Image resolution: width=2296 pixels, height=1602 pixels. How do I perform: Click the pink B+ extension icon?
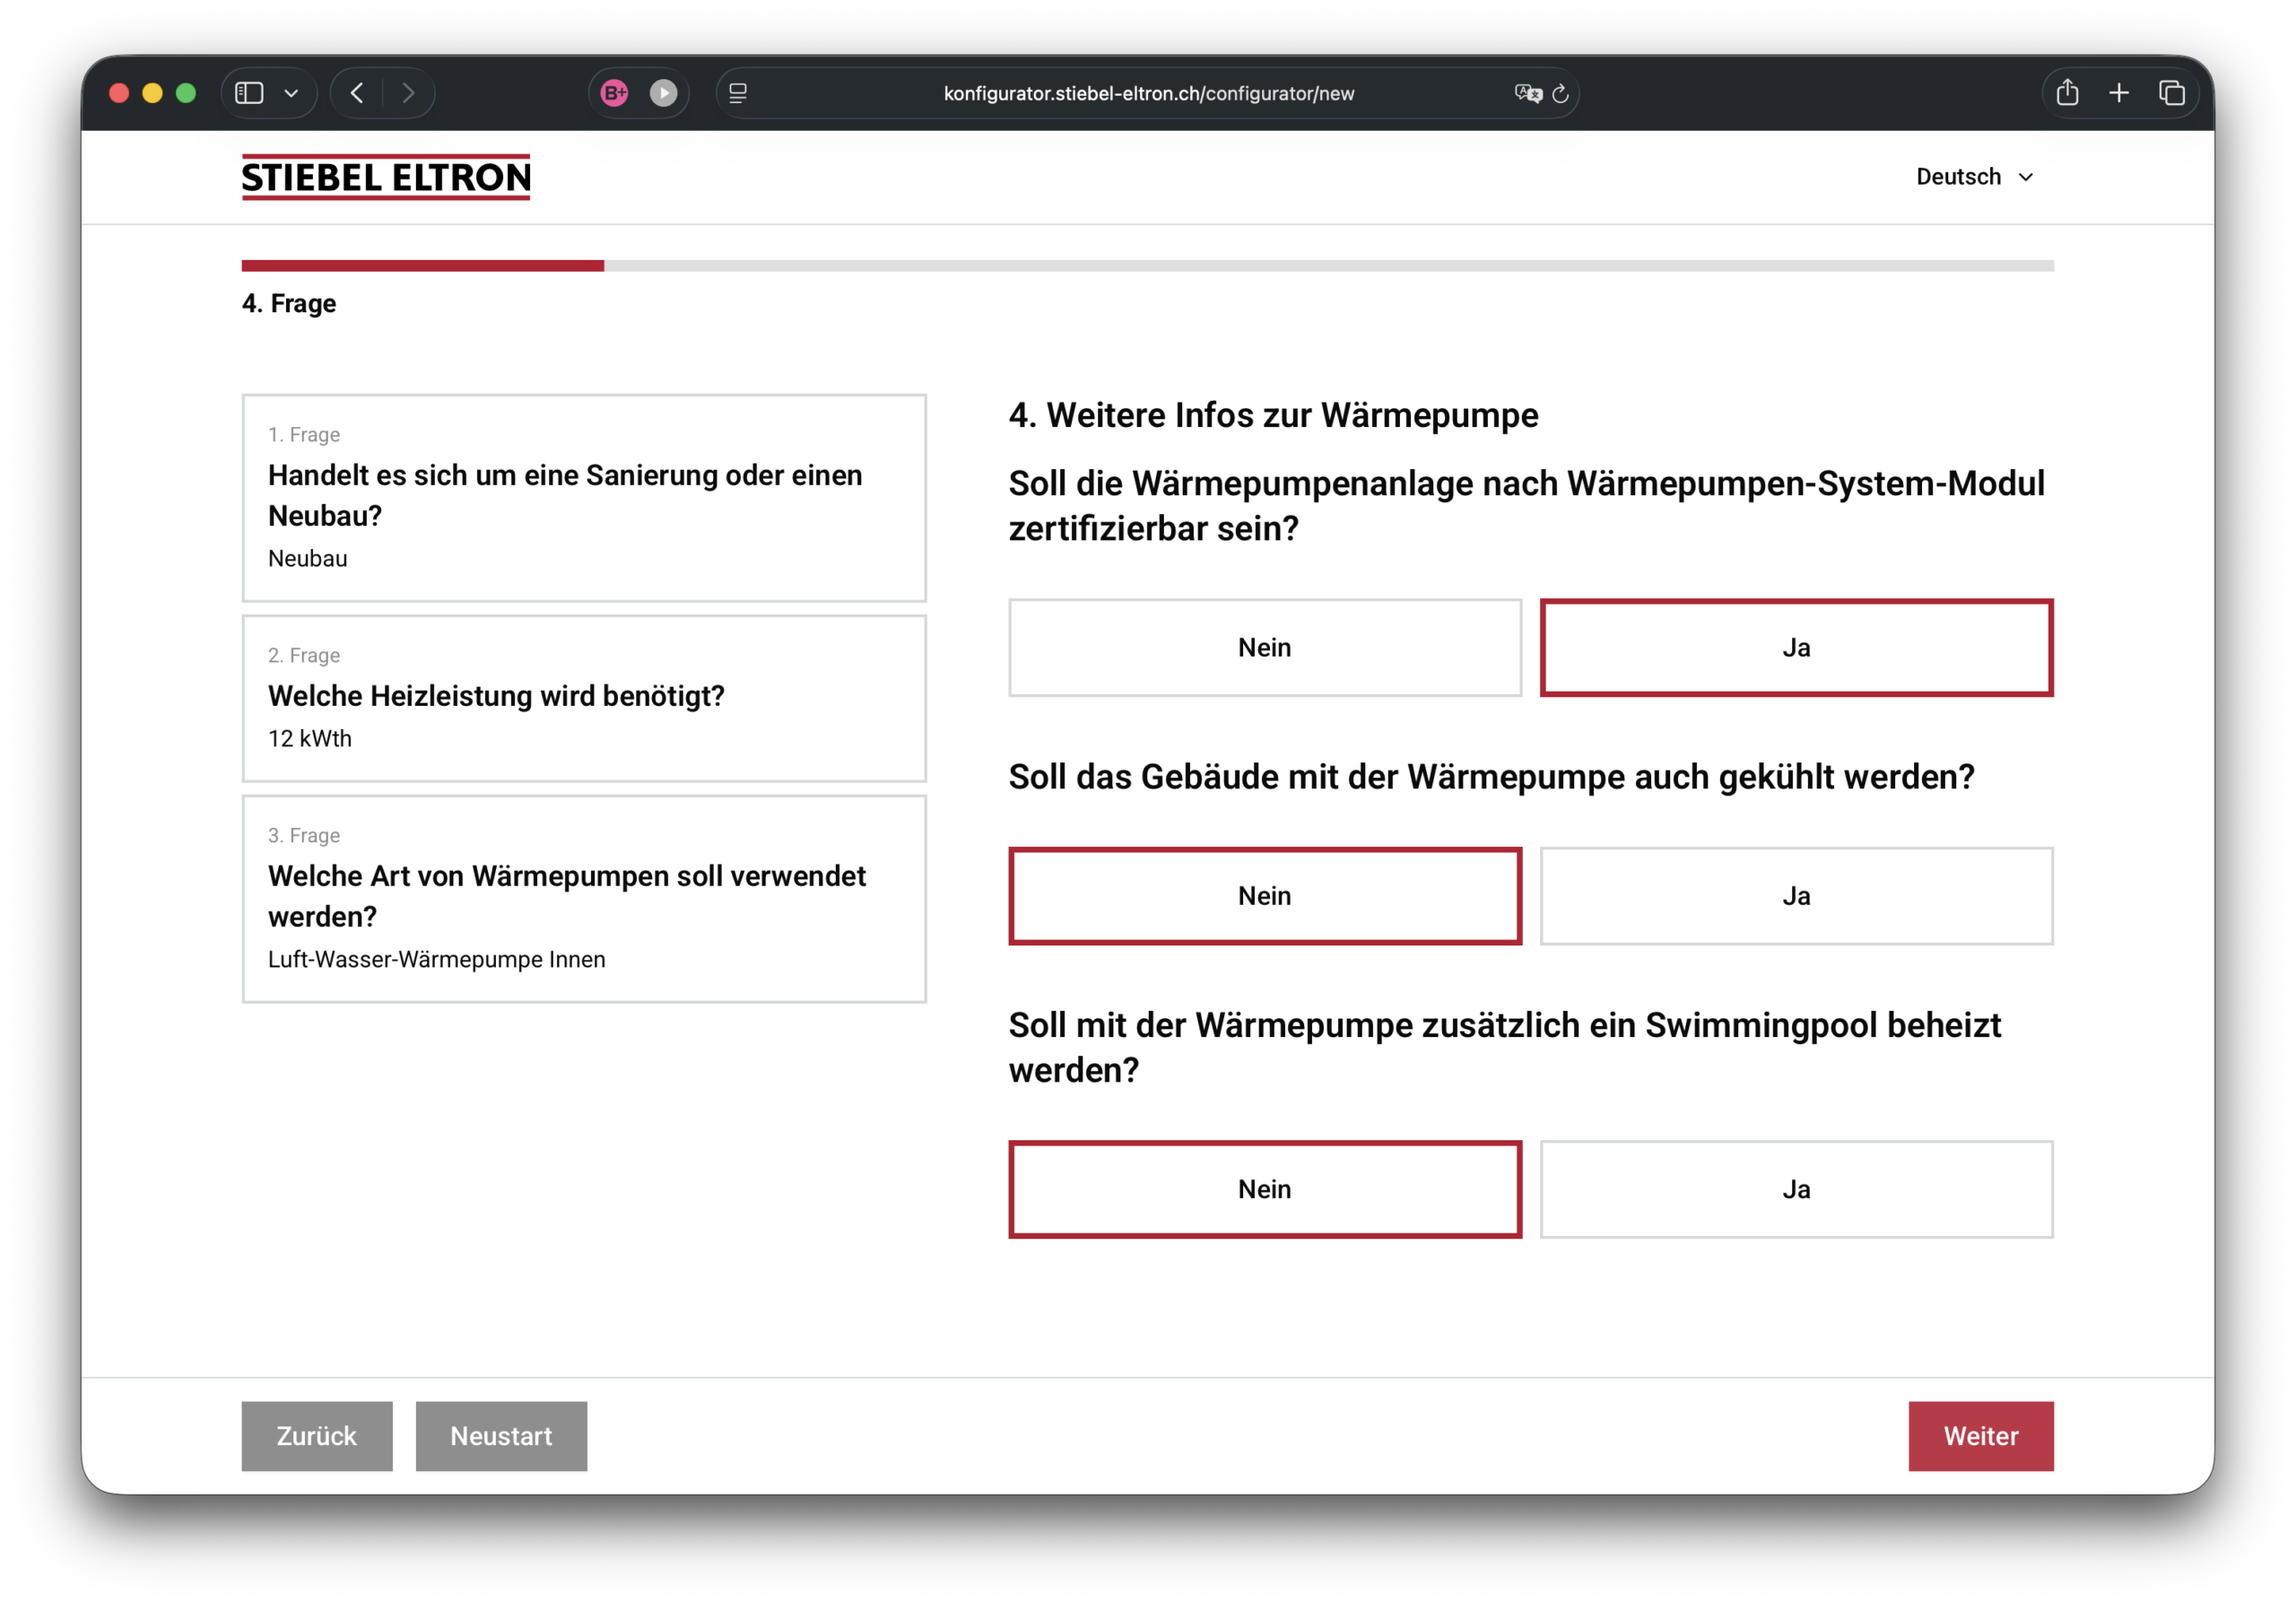point(614,93)
